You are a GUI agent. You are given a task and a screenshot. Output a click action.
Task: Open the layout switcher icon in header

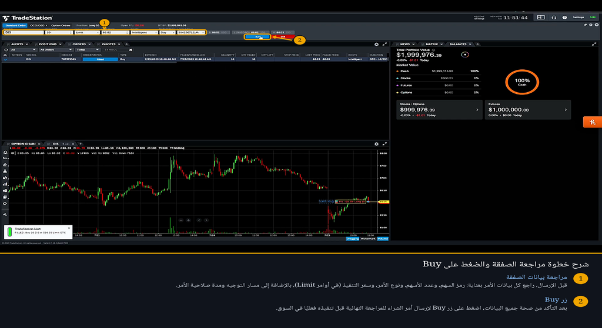pos(541,17)
